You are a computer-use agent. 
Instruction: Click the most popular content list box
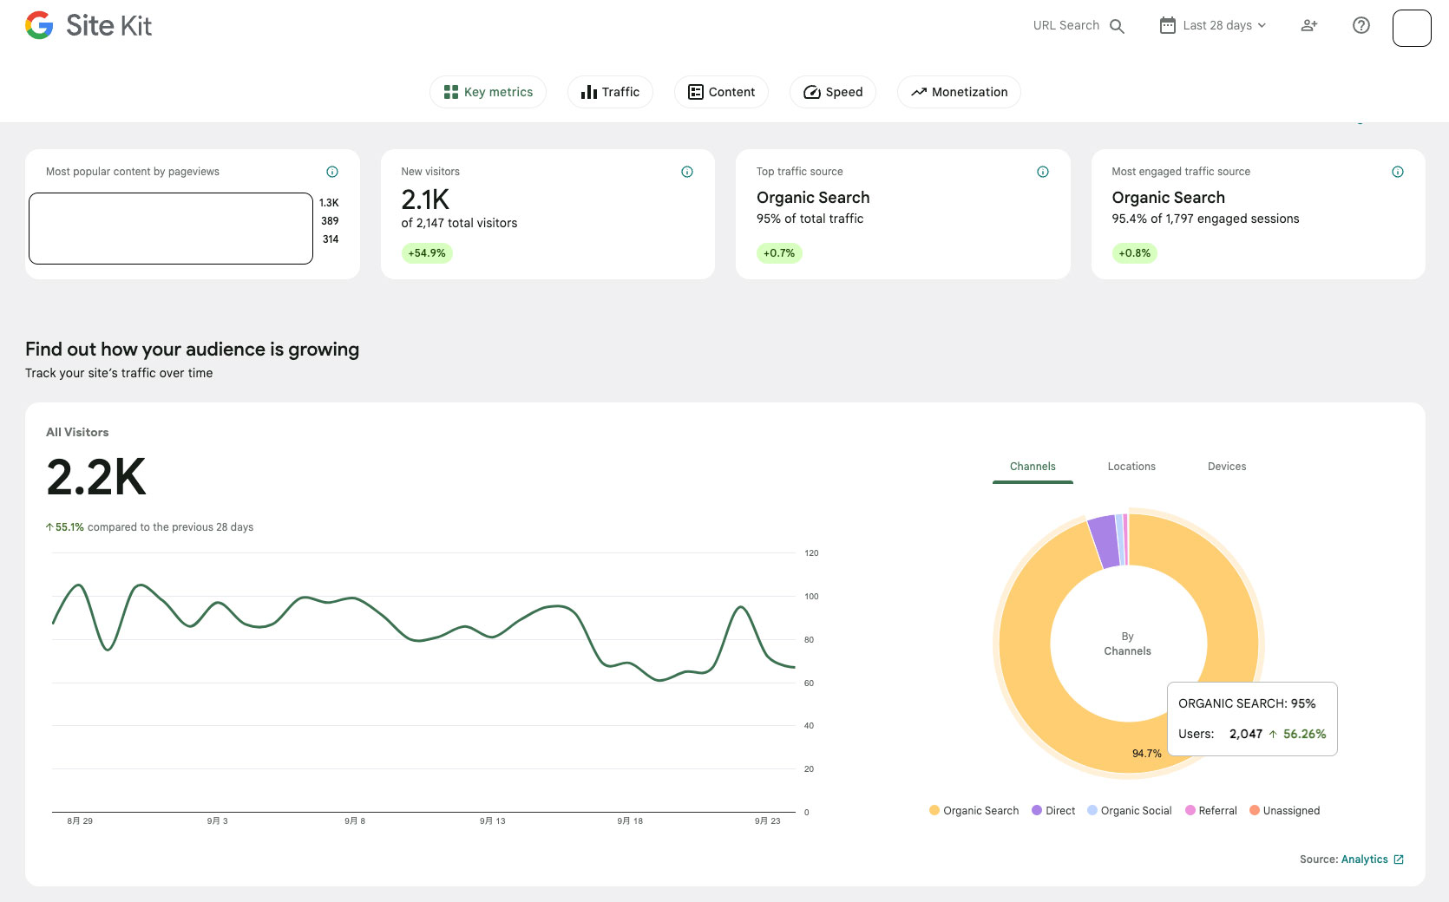[171, 228]
